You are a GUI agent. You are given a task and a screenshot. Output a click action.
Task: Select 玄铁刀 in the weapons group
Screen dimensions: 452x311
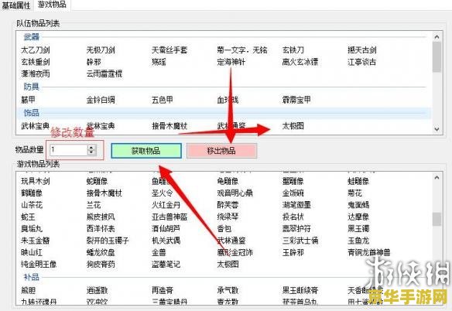pos(293,50)
